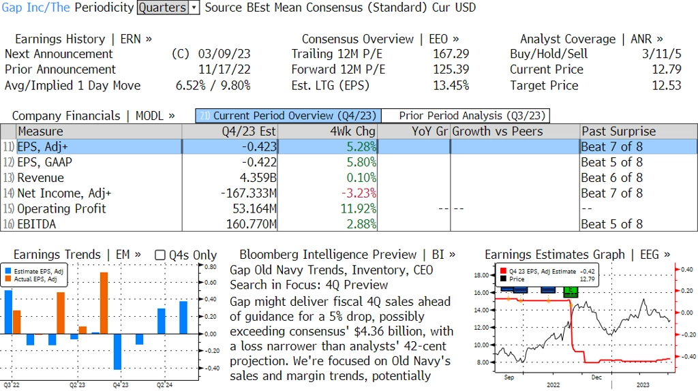Click the tall orange bar in Earnings Trends chart
The width and height of the screenshot is (698, 391).
click(104, 303)
